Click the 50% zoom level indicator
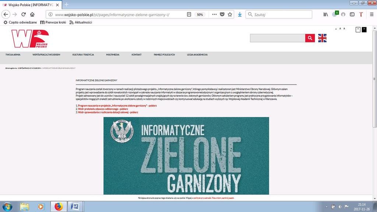The width and height of the screenshot is (377, 212). tap(200, 14)
